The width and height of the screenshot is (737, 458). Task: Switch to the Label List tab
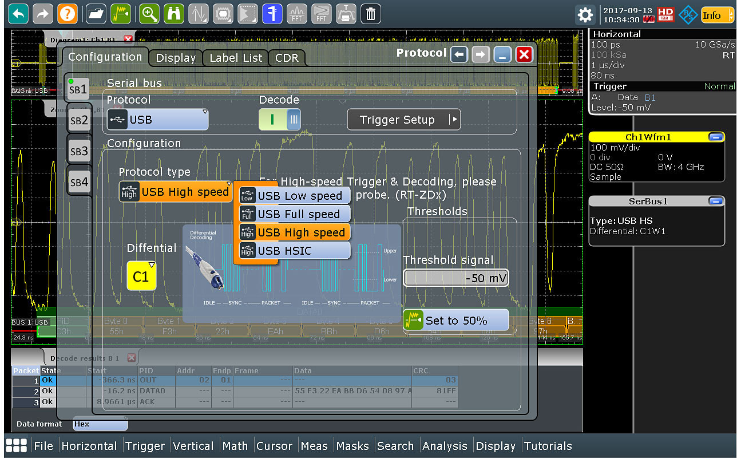click(x=236, y=58)
